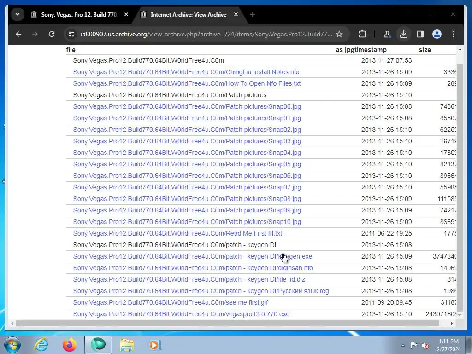
Task: Launch Firefox from the taskbar
Action: pos(70,345)
